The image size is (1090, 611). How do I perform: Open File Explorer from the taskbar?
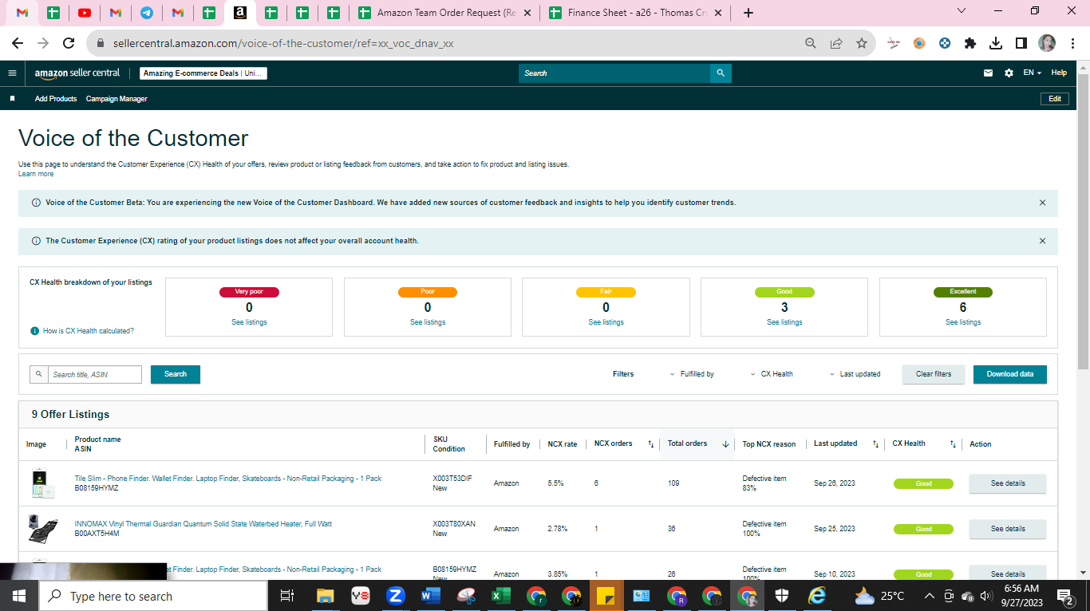(325, 596)
